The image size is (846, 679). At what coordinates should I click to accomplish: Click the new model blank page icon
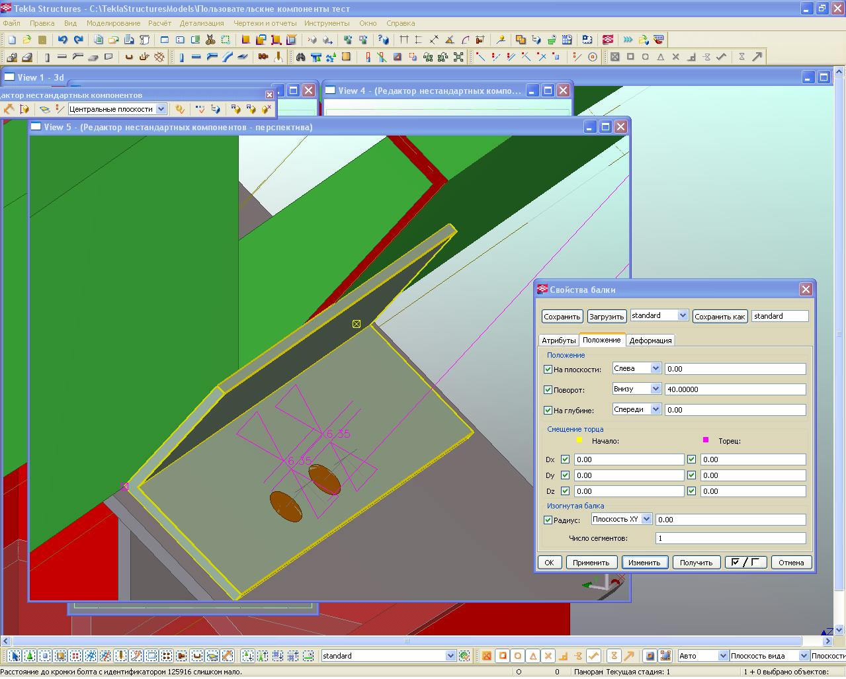pos(11,40)
